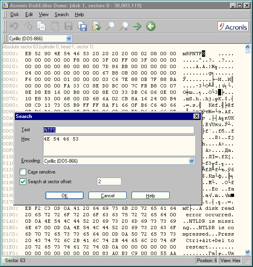Open the Help menu
This screenshot has width=253, height=267.
(x=79, y=14)
